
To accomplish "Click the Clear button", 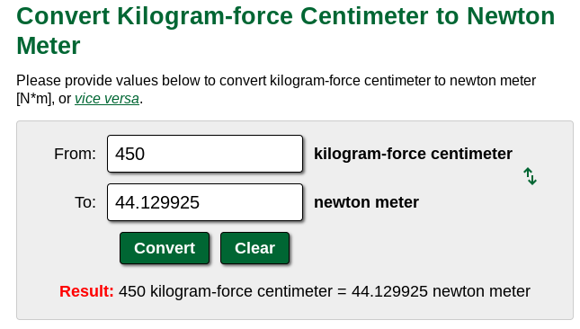I will pyautogui.click(x=254, y=248).
